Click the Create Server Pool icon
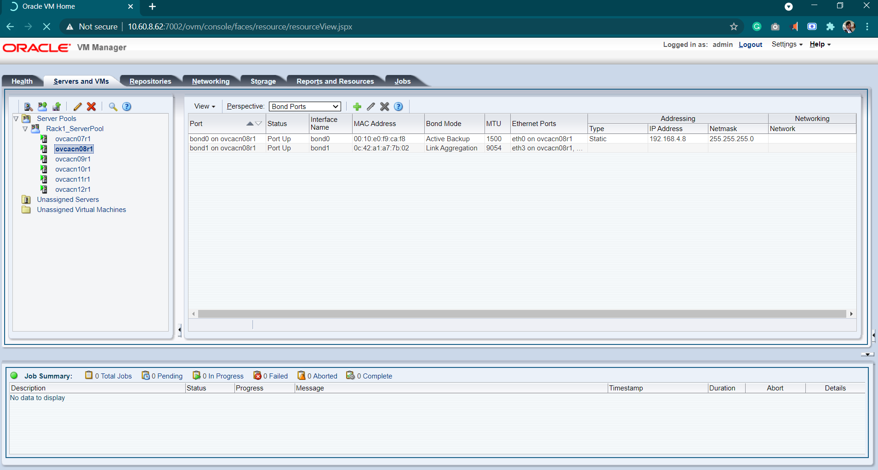Image resolution: width=878 pixels, height=470 pixels. [42, 107]
